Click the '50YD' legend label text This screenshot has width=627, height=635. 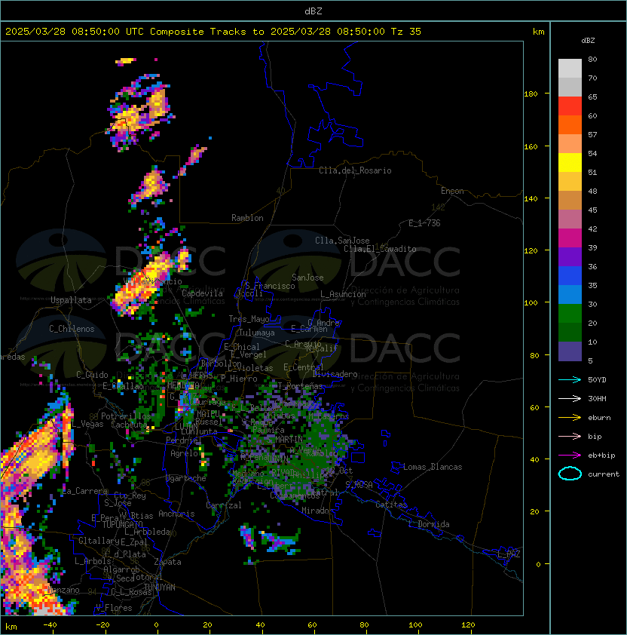click(597, 380)
